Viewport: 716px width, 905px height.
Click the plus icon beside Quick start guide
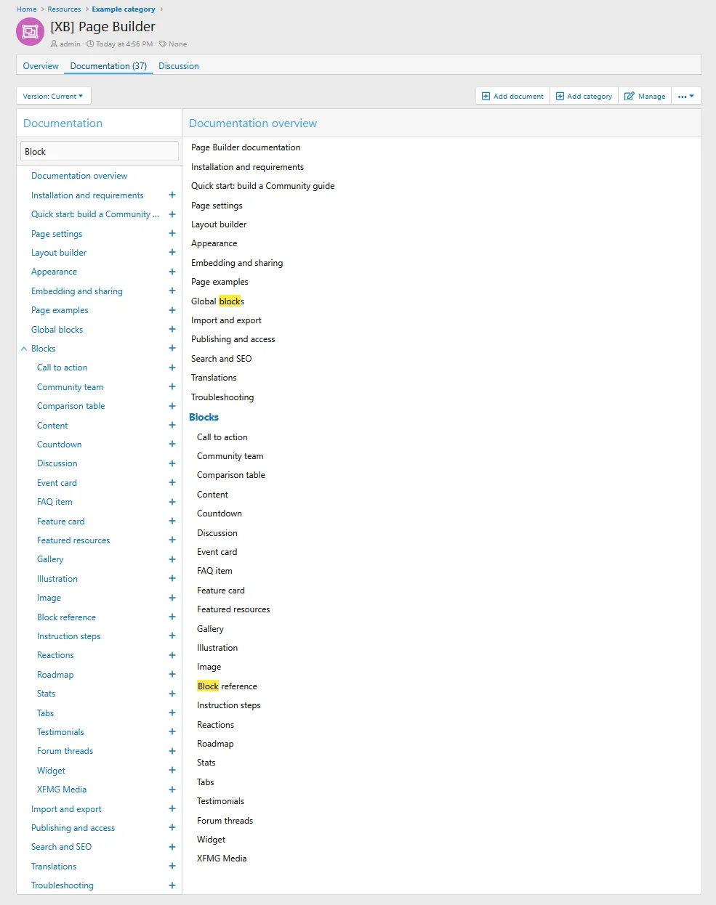[172, 214]
